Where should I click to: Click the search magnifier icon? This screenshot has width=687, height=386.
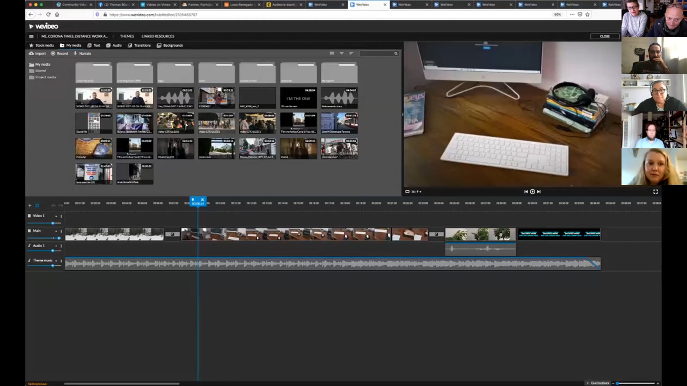point(396,53)
